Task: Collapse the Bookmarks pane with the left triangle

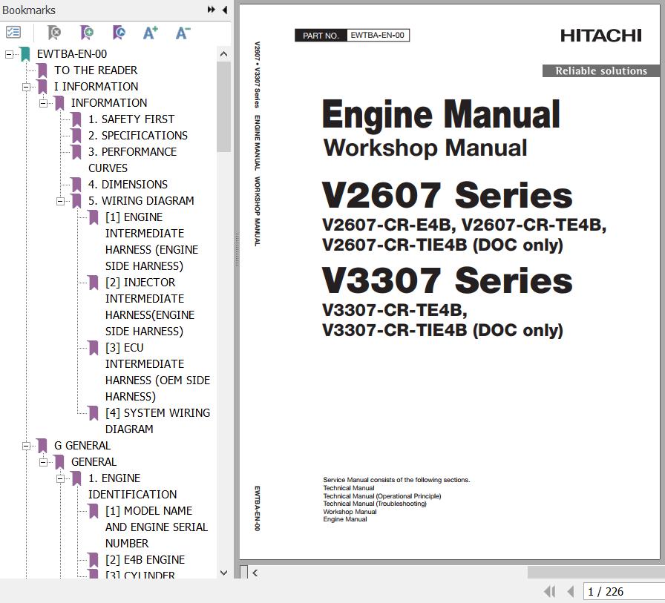Action: (225, 10)
